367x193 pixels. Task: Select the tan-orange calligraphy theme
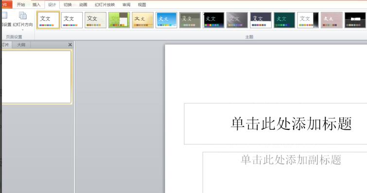tap(143, 20)
